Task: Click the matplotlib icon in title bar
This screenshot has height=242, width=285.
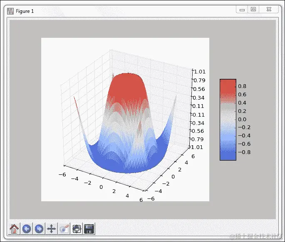Action: tap(10, 11)
